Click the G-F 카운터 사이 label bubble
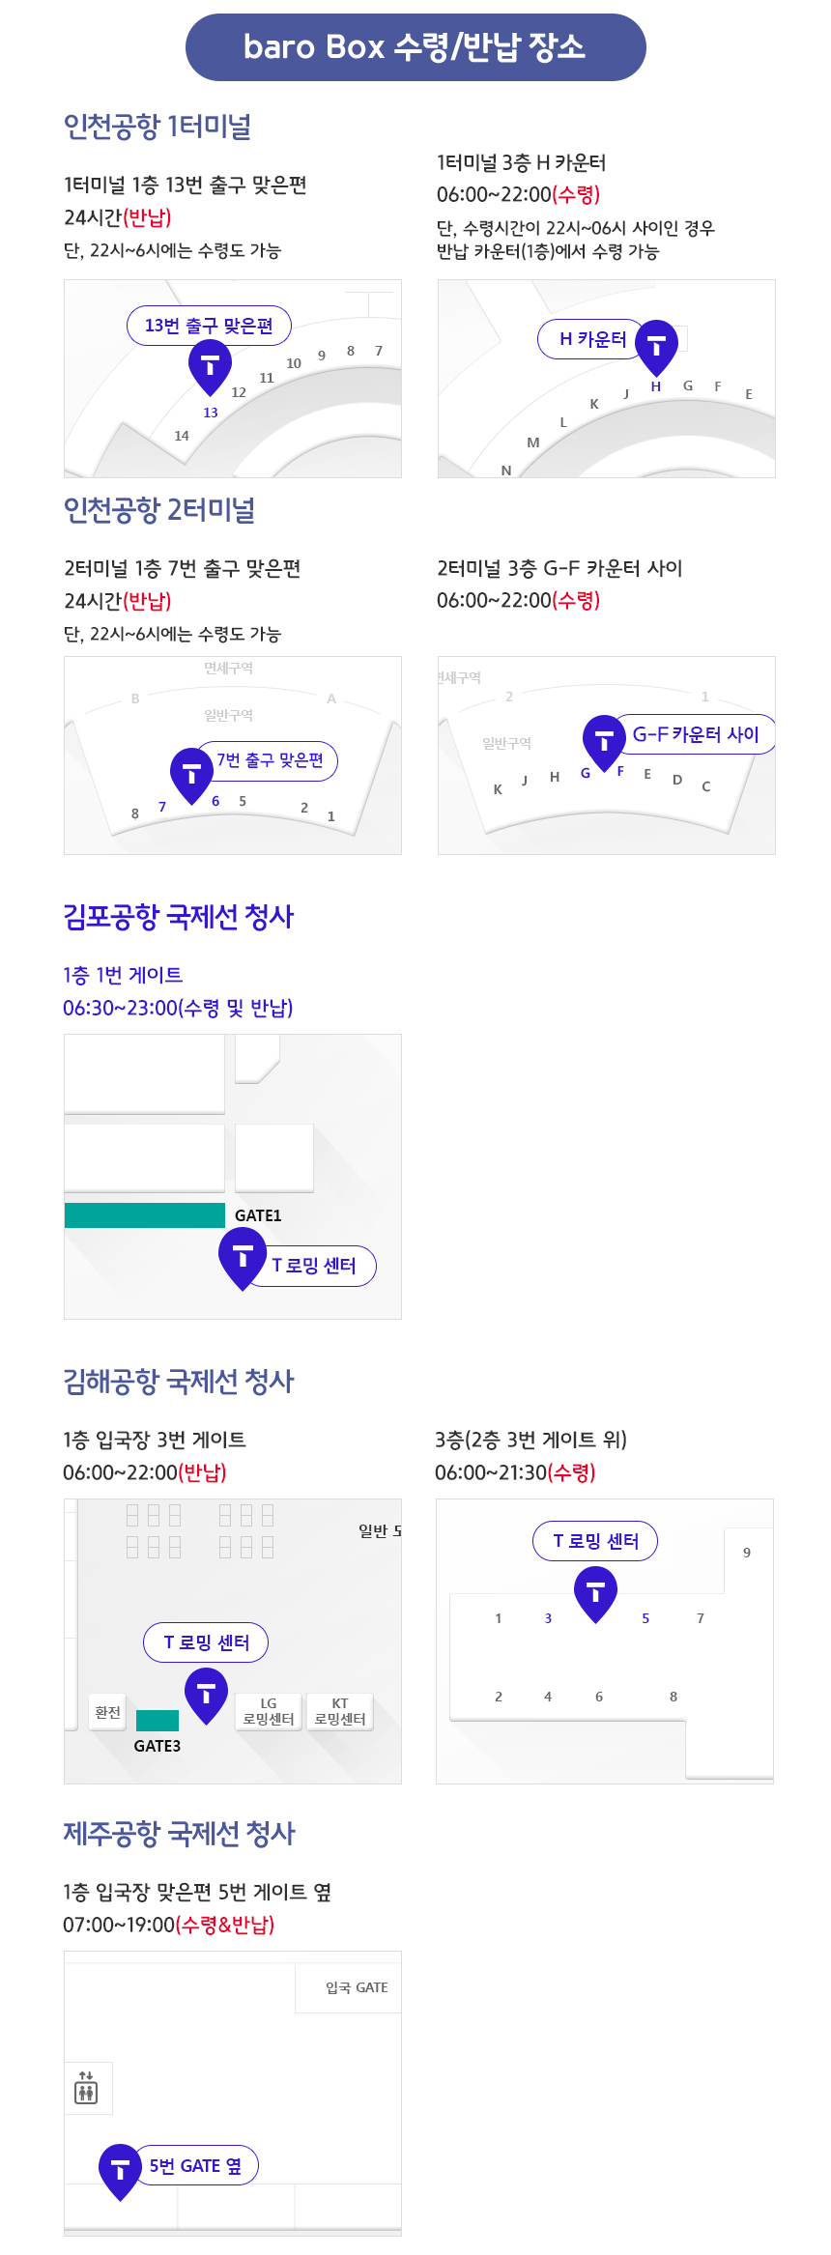Image resolution: width=831 pixels, height=2255 pixels. pyautogui.click(x=696, y=734)
